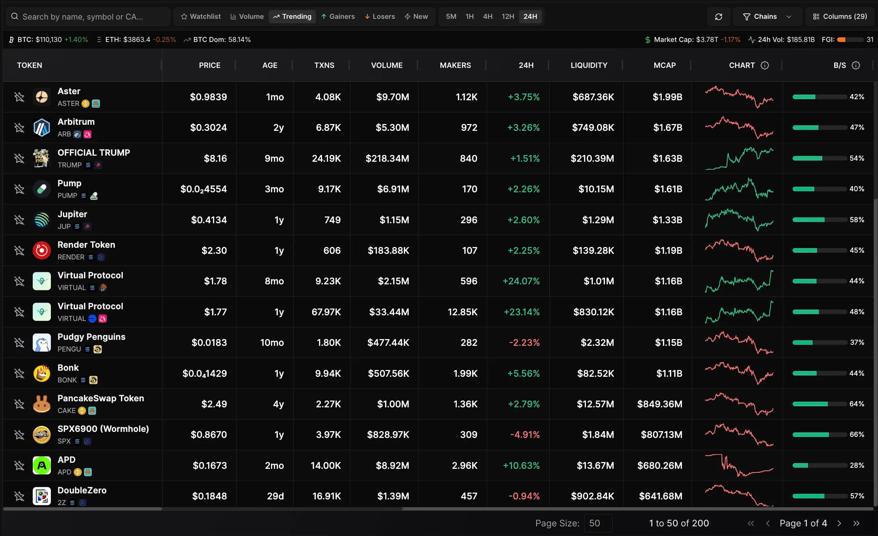Screen dimensions: 878x536
Task: Click the Aster token logo
Action: point(42,96)
